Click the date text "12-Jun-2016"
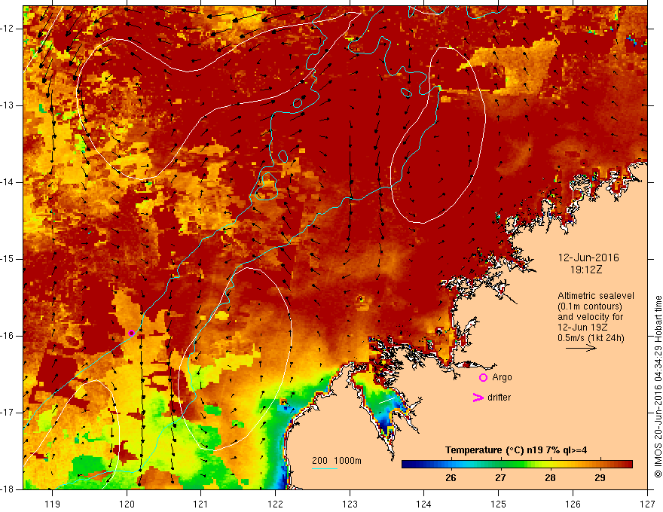The width and height of the screenshot is (663, 512). (x=588, y=258)
